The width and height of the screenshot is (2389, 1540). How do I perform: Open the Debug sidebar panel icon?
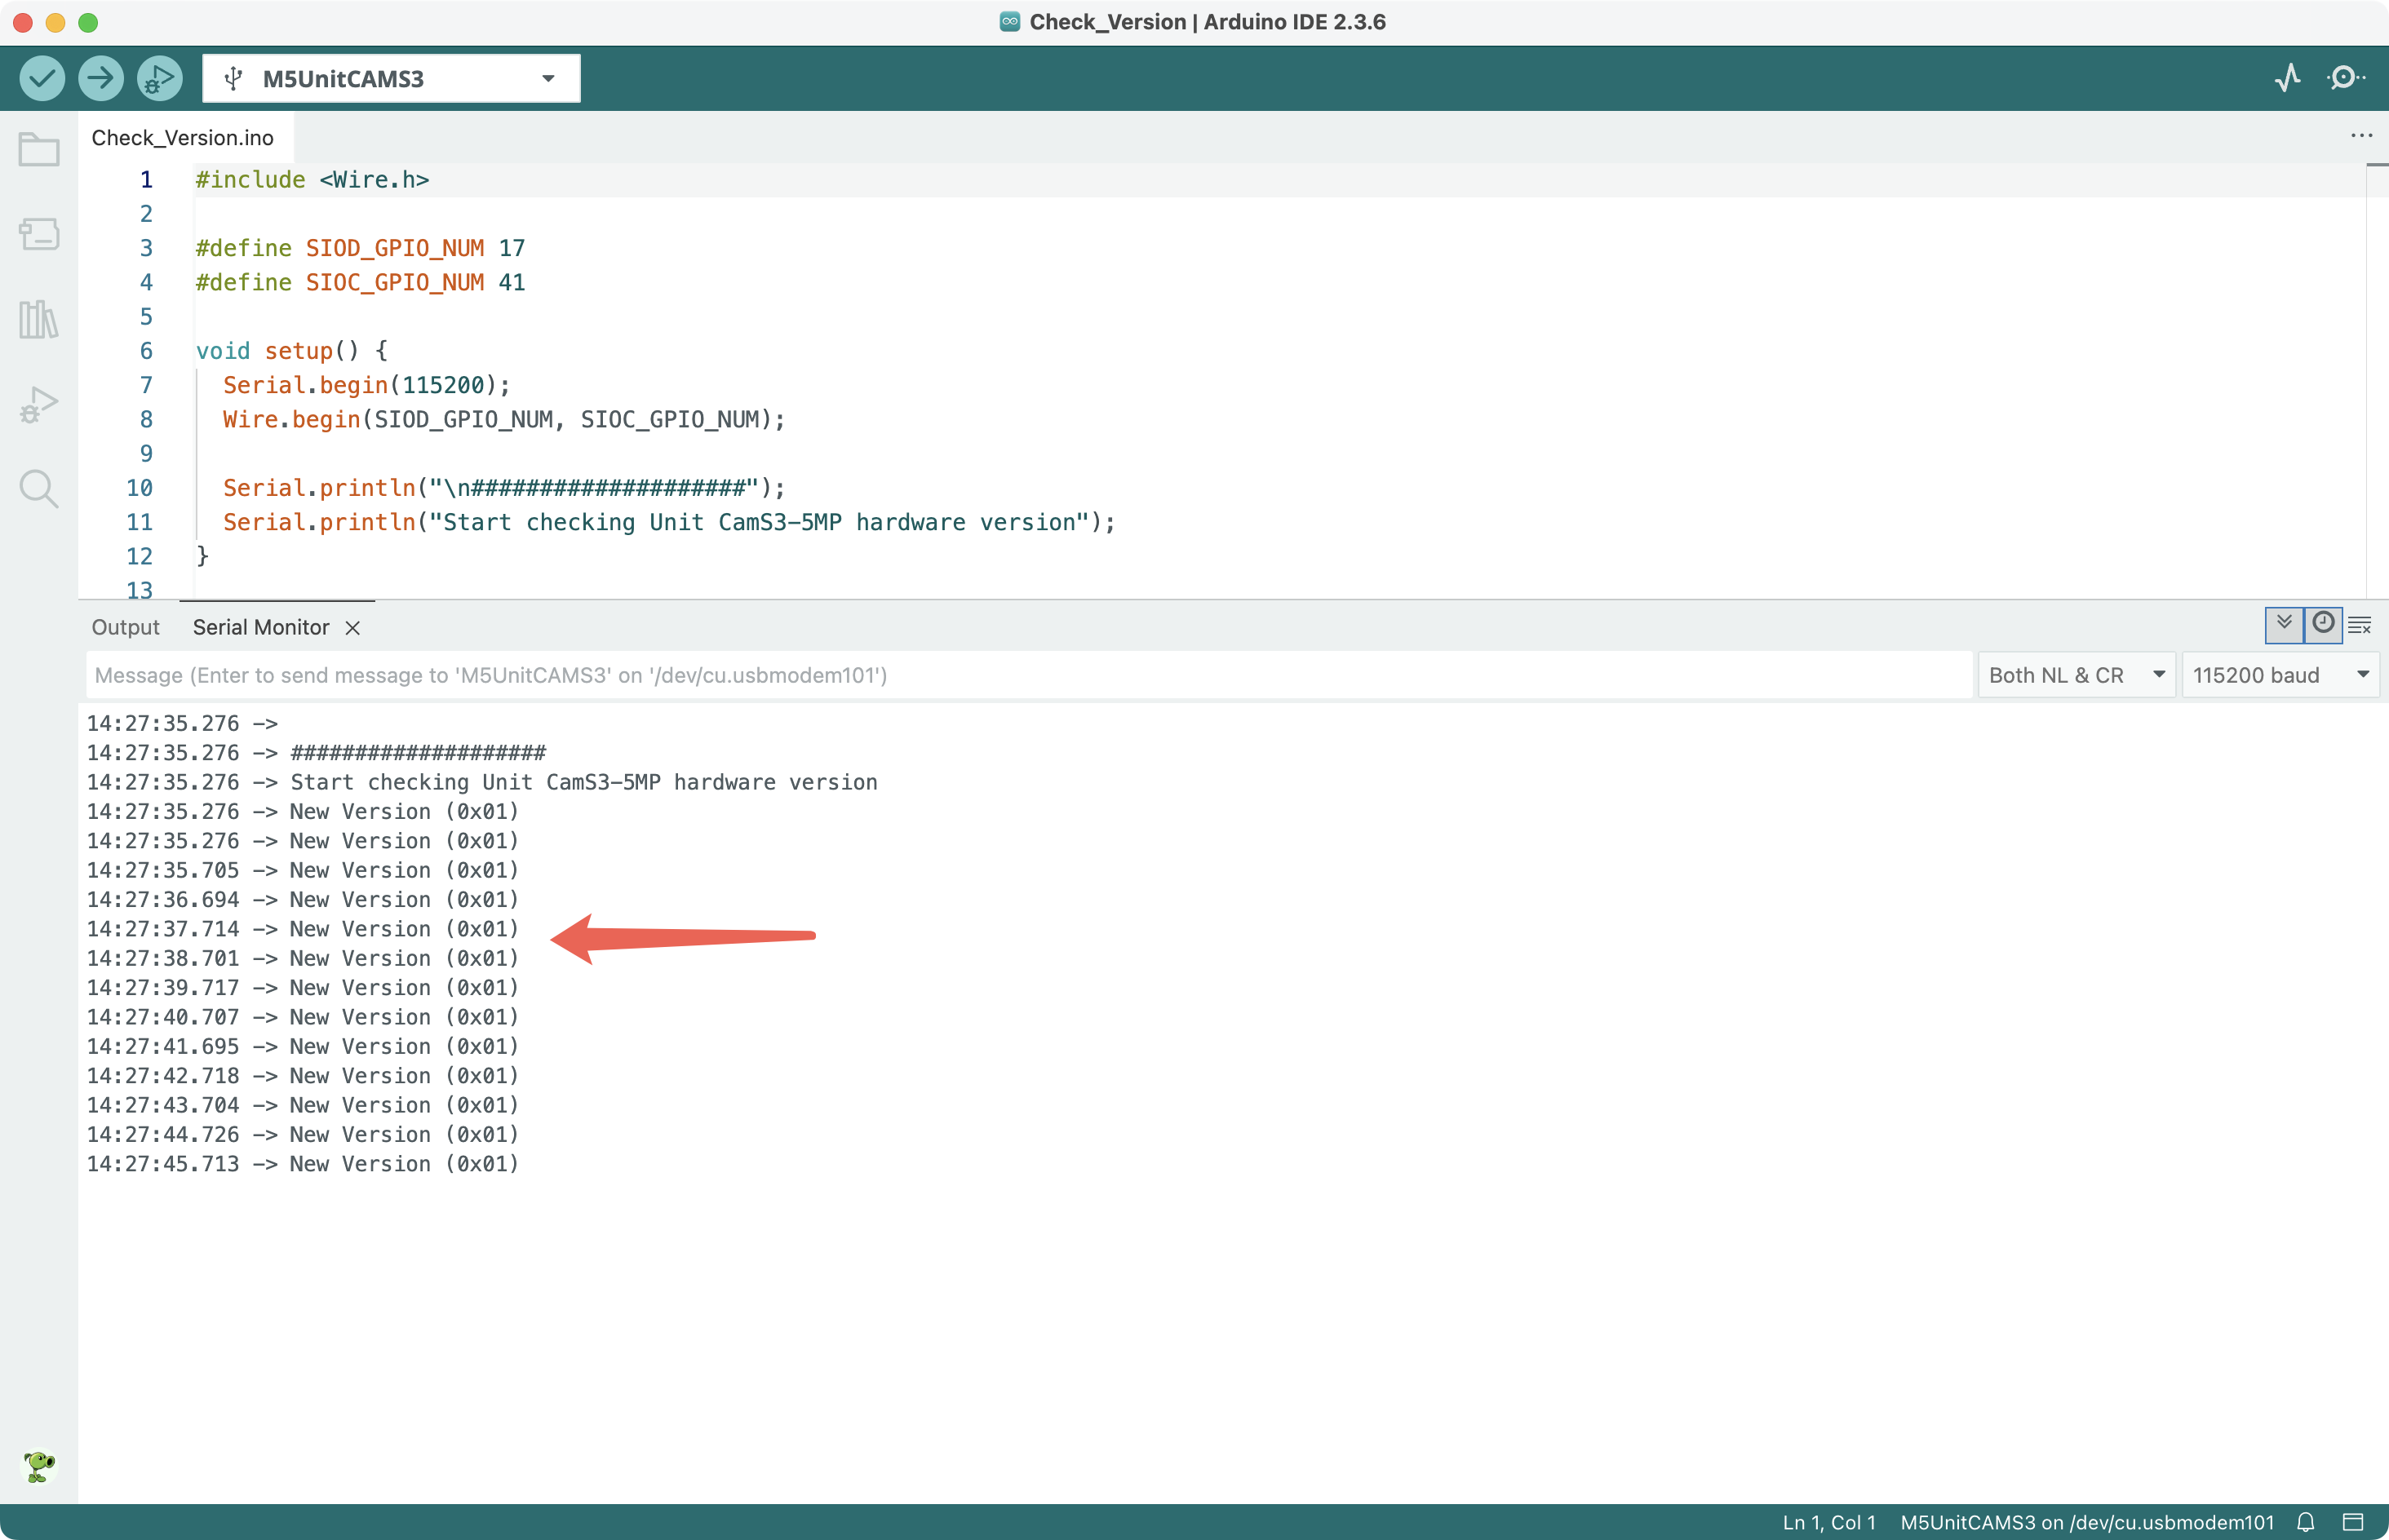click(x=39, y=404)
